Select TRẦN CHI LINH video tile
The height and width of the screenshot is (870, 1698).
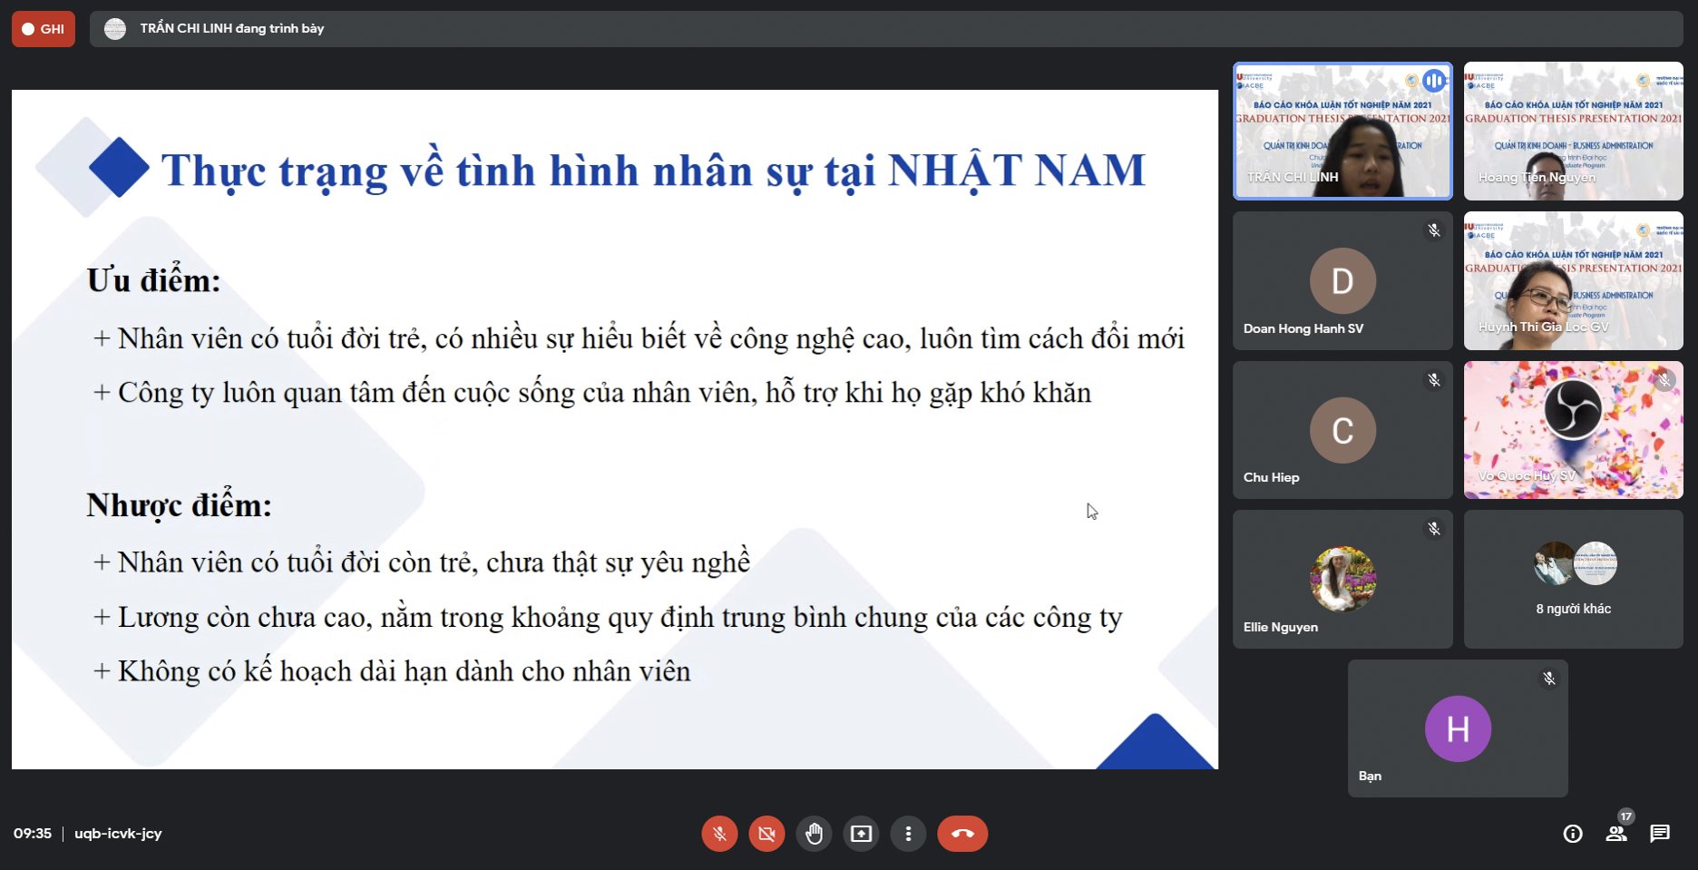[x=1342, y=131]
